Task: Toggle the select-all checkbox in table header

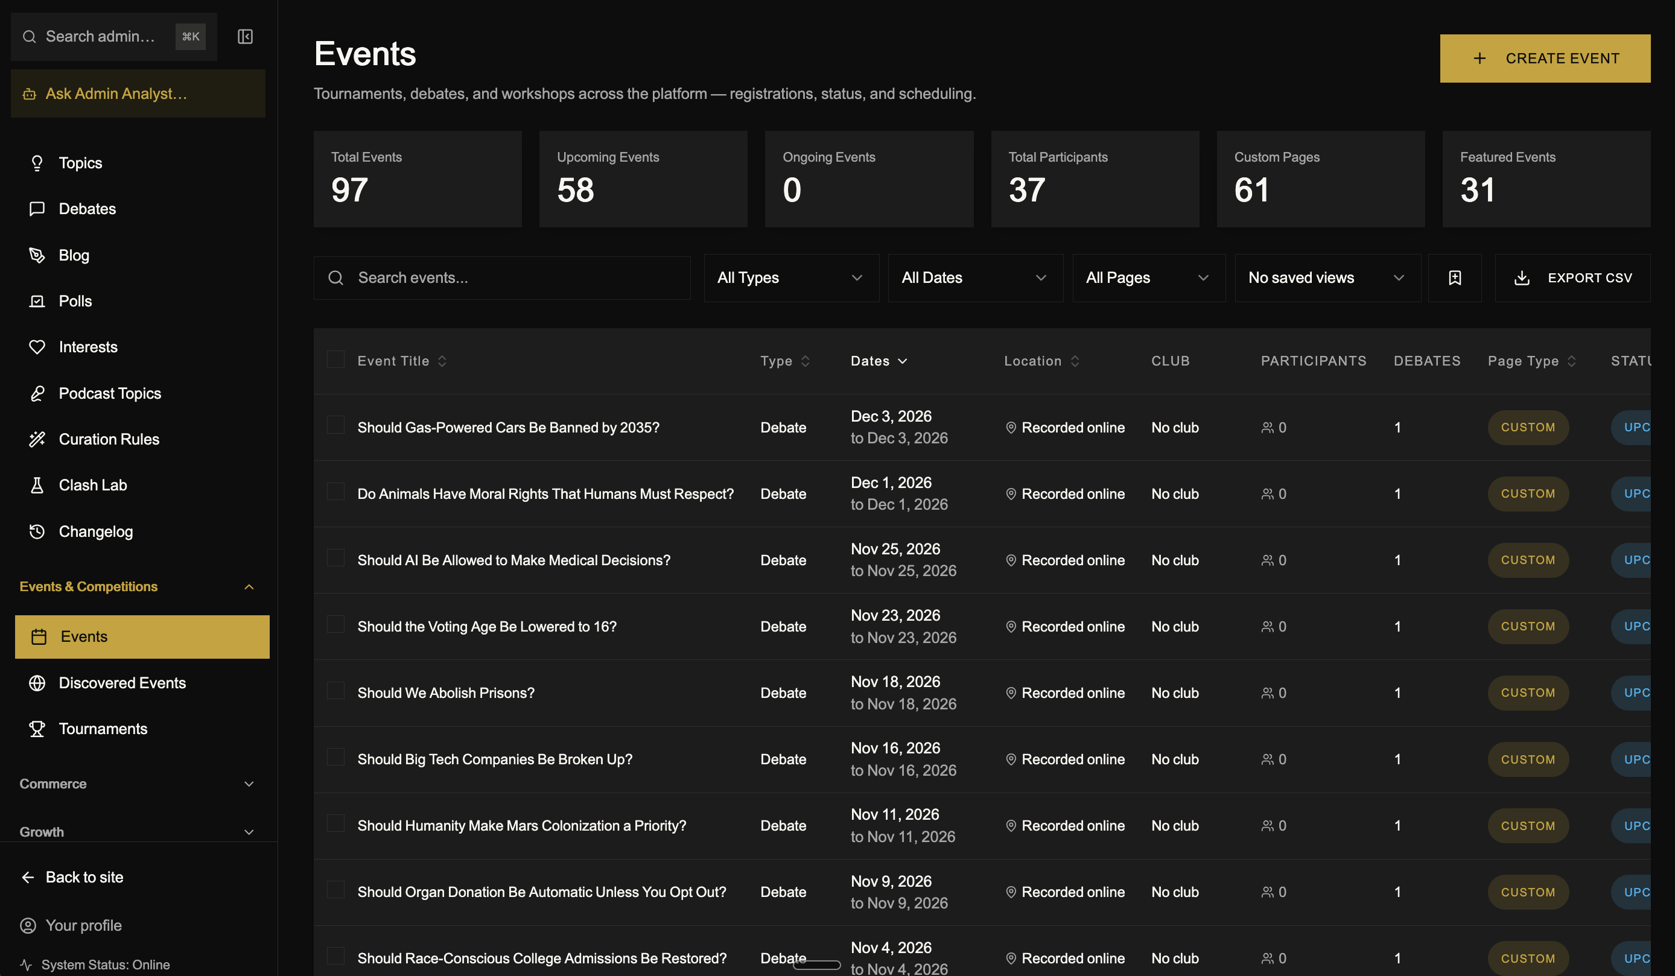Action: (x=335, y=360)
